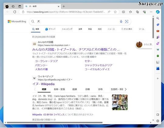Open the Workspaces icon in title bar
The height and width of the screenshot is (128, 164).
[x=13, y=6]
